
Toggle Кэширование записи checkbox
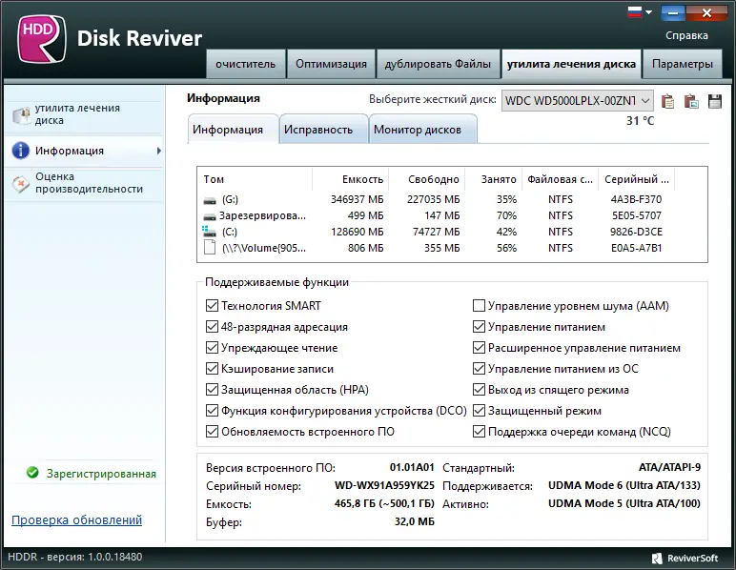pyautogui.click(x=213, y=369)
